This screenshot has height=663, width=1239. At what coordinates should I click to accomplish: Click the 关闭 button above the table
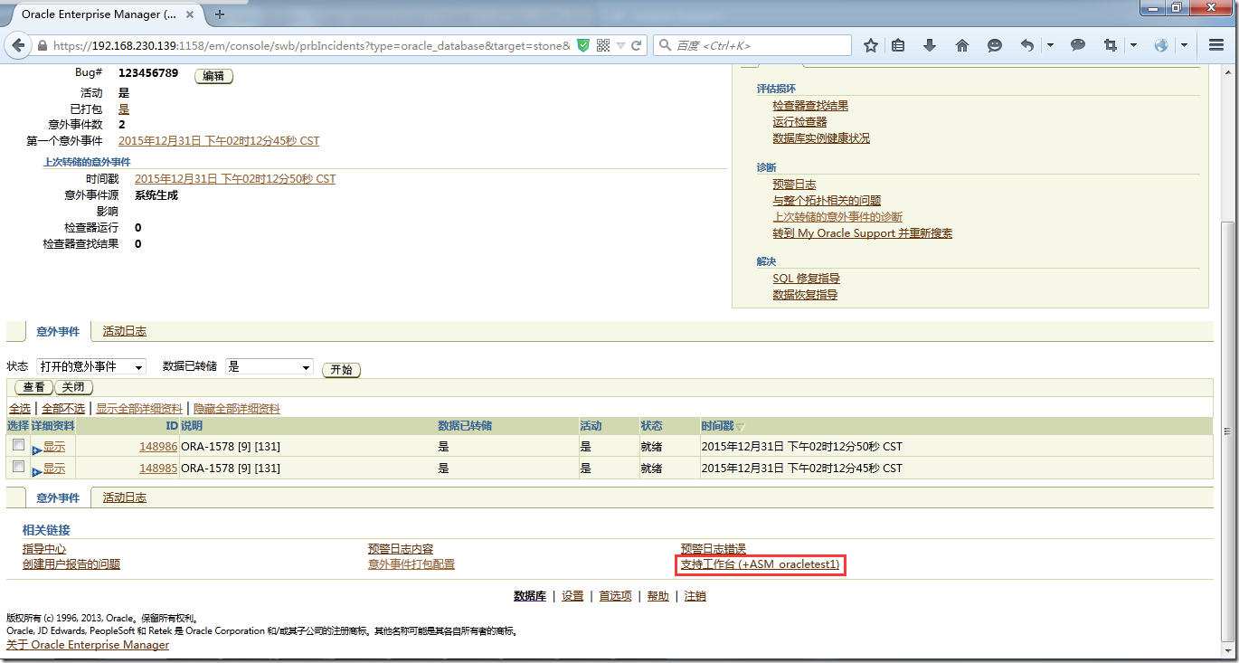tap(73, 387)
